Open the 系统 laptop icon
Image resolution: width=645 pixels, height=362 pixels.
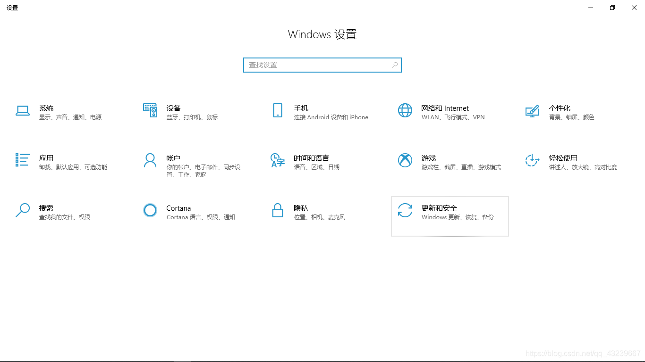23,111
